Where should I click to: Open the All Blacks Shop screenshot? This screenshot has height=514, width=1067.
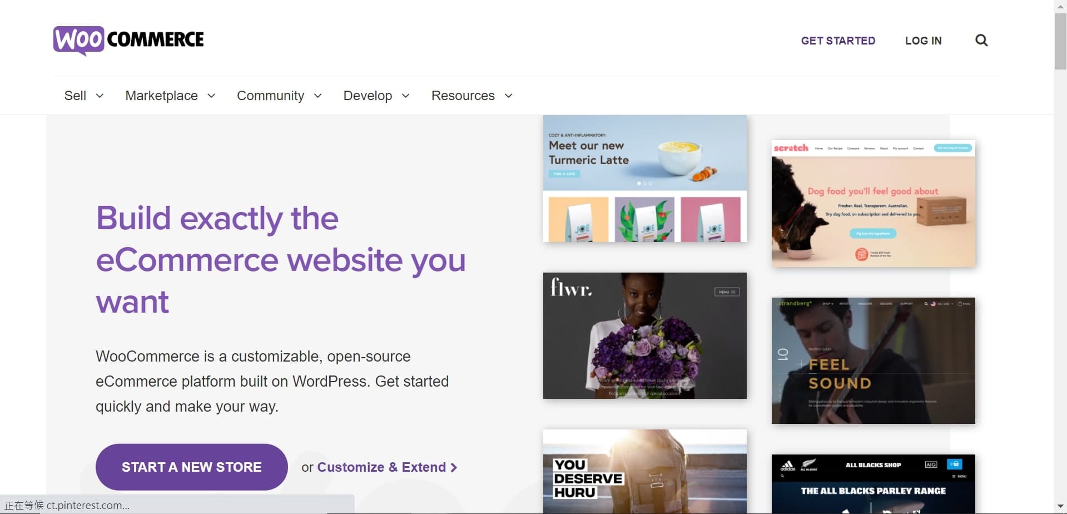pyautogui.click(x=874, y=484)
